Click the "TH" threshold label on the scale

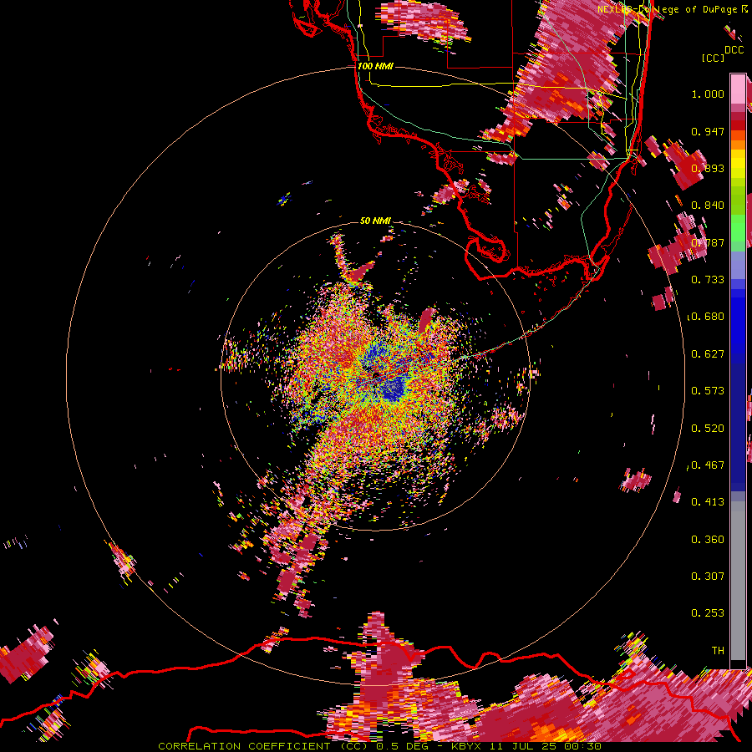(718, 651)
